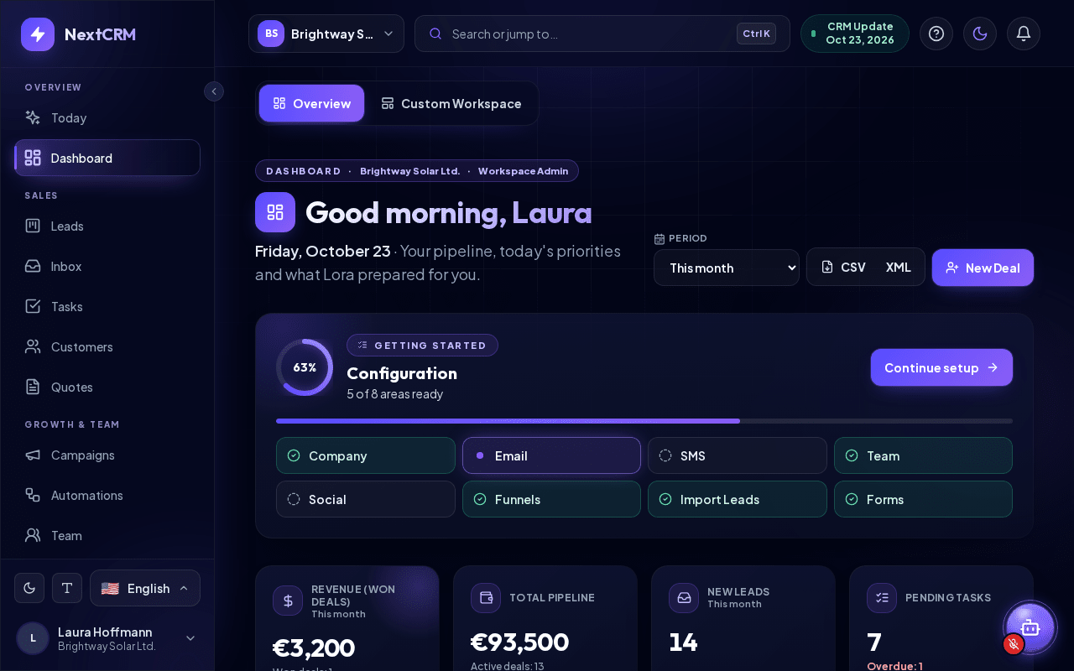
Task: Expand Laura Hoffmann user menu
Action: coord(107,638)
